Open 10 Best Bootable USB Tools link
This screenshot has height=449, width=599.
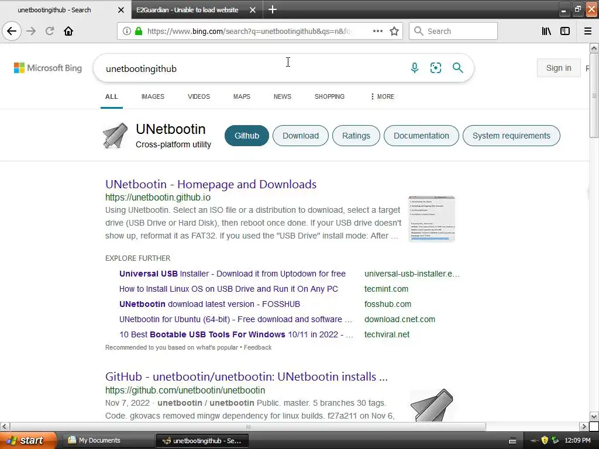pyautogui.click(x=236, y=334)
